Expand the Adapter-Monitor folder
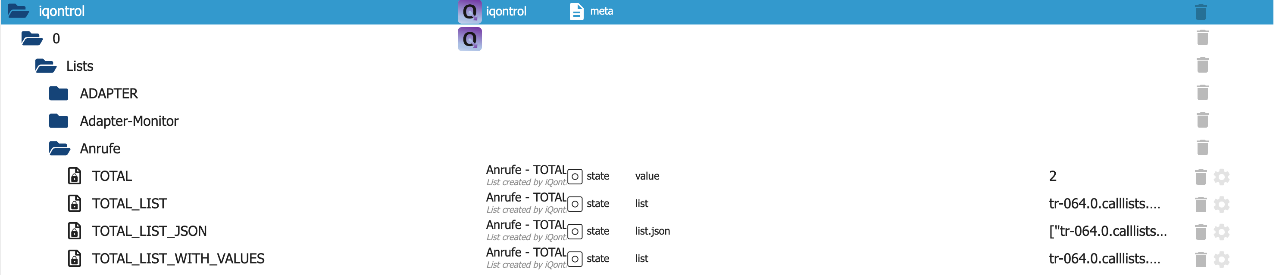The height and width of the screenshot is (275, 1276). pyautogui.click(x=59, y=121)
